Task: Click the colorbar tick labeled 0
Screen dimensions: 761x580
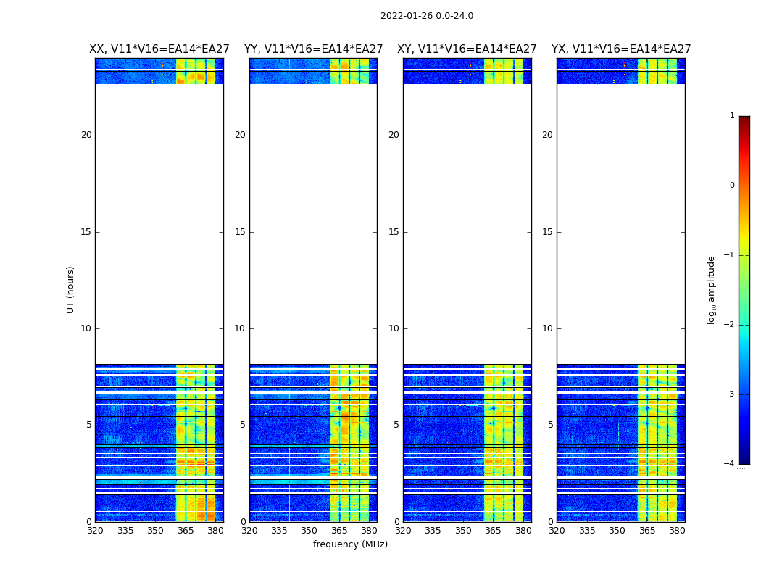Action: 732,186
